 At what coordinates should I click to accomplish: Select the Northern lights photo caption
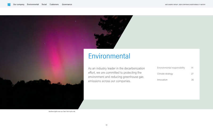(62, 111)
